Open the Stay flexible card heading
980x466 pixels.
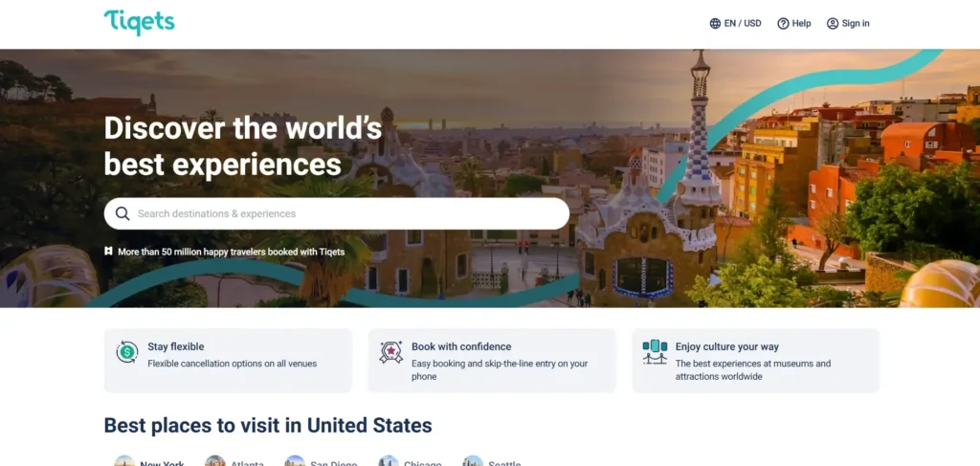[176, 346]
